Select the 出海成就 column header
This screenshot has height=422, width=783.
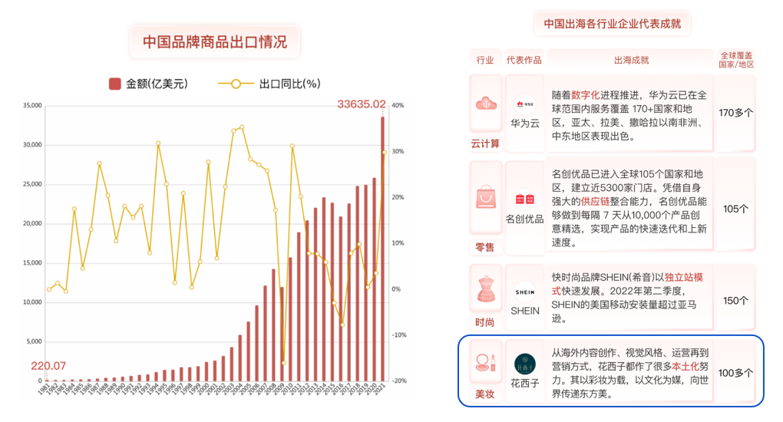click(631, 60)
